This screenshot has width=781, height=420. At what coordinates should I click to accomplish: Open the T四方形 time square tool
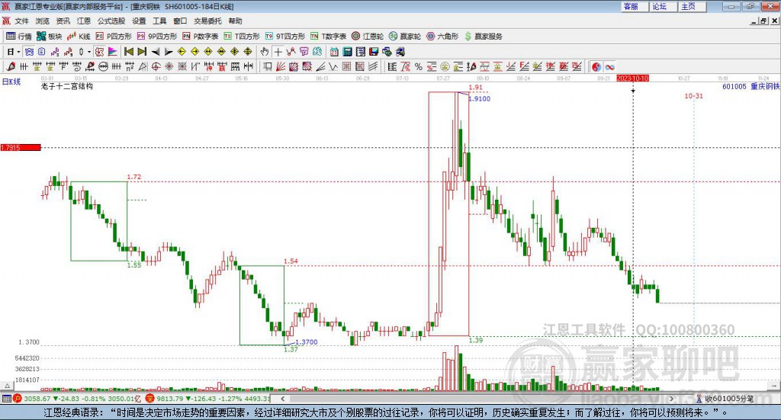pos(242,37)
